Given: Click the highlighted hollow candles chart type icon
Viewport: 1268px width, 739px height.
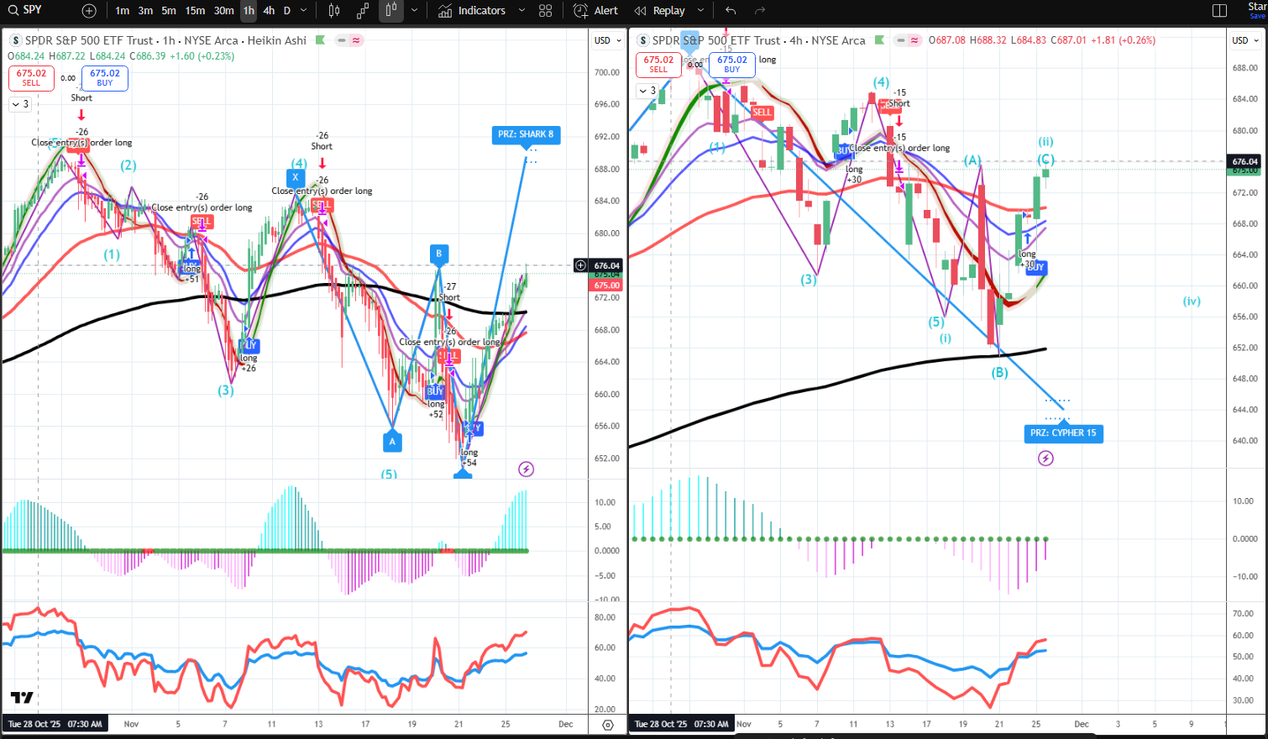Looking at the screenshot, I should click(391, 11).
